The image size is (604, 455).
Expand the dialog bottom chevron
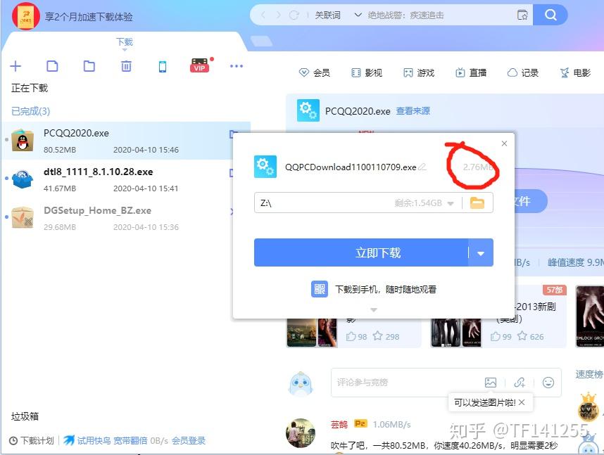point(374,310)
